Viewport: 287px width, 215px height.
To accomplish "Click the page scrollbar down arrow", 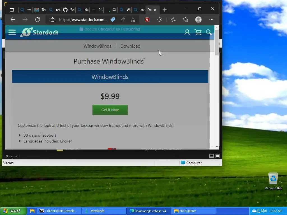I will pyautogui.click(x=217, y=147).
